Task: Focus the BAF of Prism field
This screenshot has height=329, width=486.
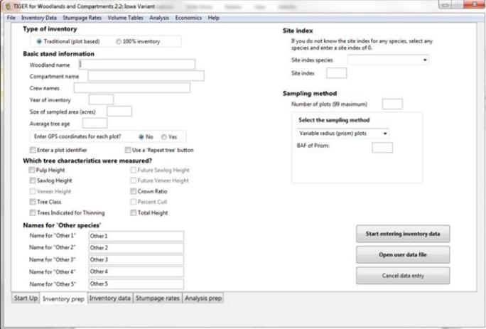Action: 382,148
